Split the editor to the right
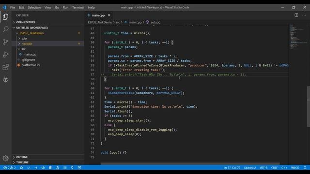 tap(296, 15)
